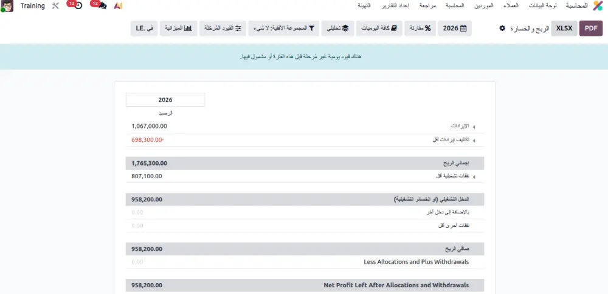Open the مراجعة review menu
This screenshot has height=294, width=608.
(427, 6)
